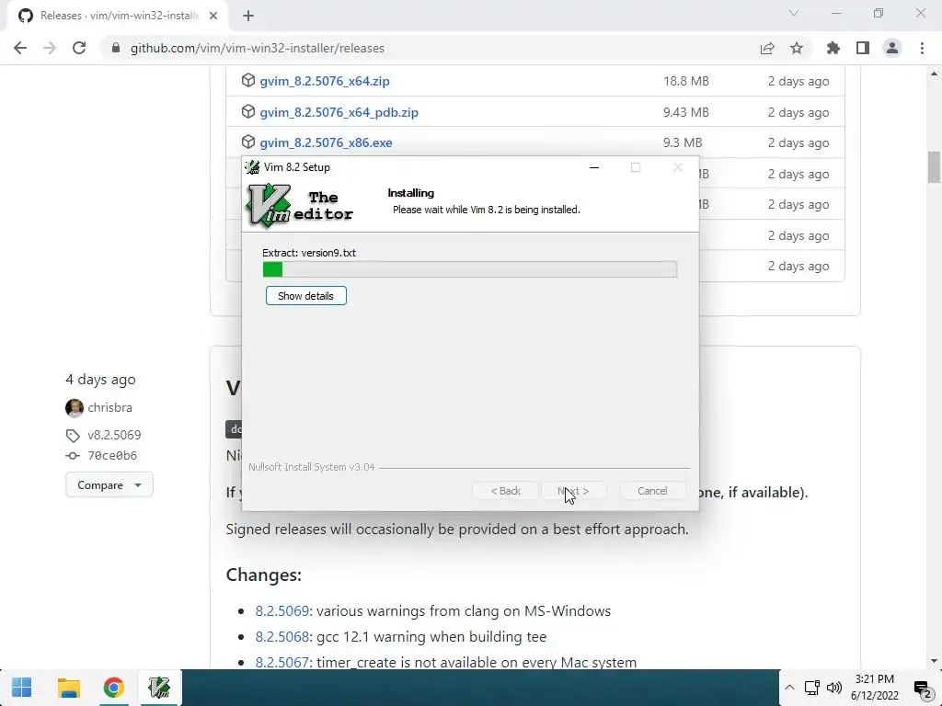Minimize the Vim 8.2 Setup window
This screenshot has height=706, width=942.
[594, 167]
